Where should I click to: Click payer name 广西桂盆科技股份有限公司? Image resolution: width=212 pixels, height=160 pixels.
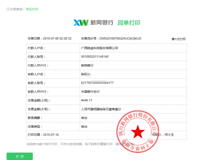100,48
